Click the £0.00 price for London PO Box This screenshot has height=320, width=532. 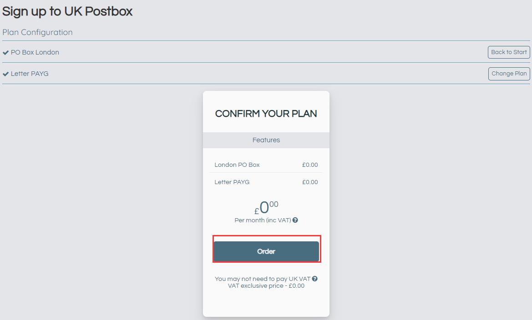pyautogui.click(x=310, y=165)
